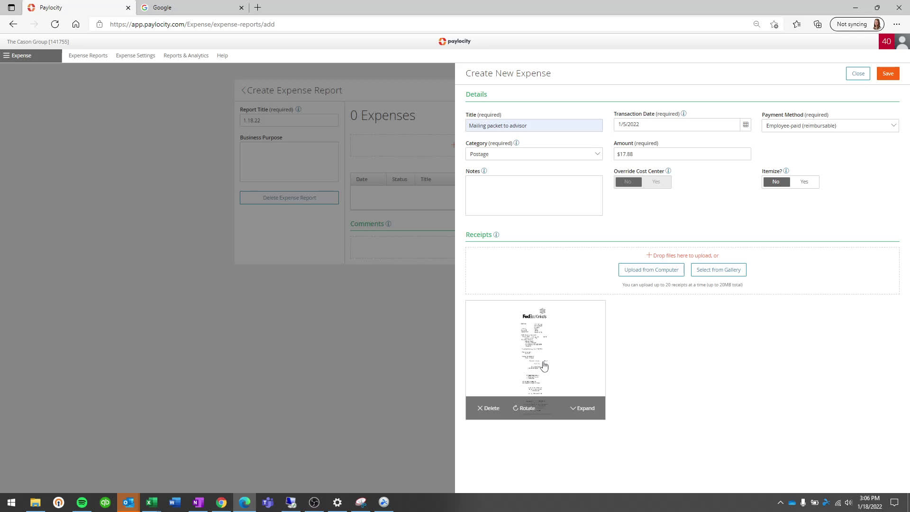The width and height of the screenshot is (910, 512).
Task: Expand the receipt preview
Action: coord(582,408)
